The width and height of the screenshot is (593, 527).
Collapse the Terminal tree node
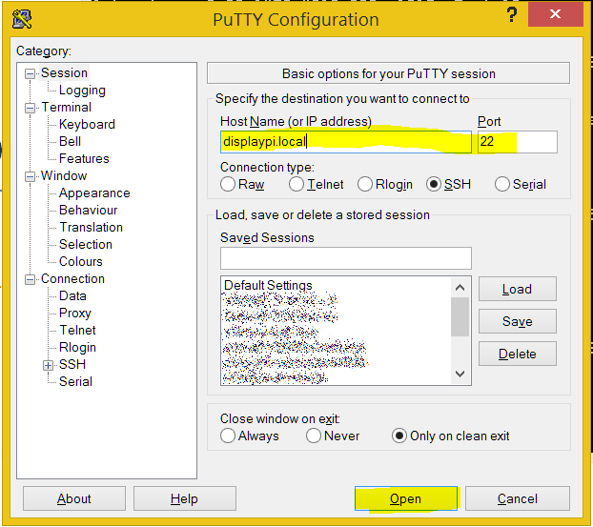tap(30, 108)
